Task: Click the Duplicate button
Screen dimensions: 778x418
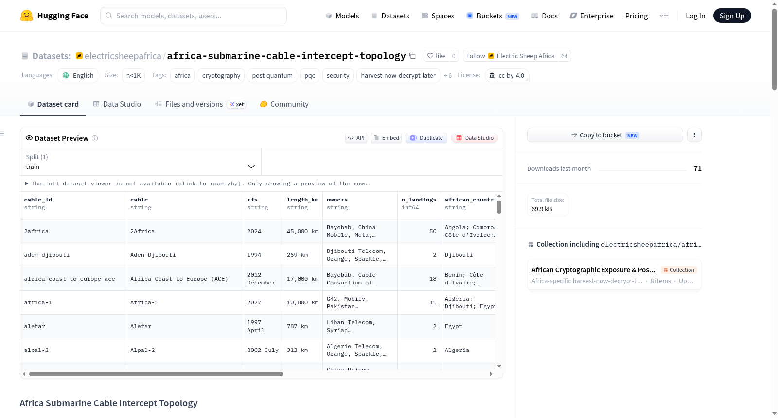Action: 426,138
